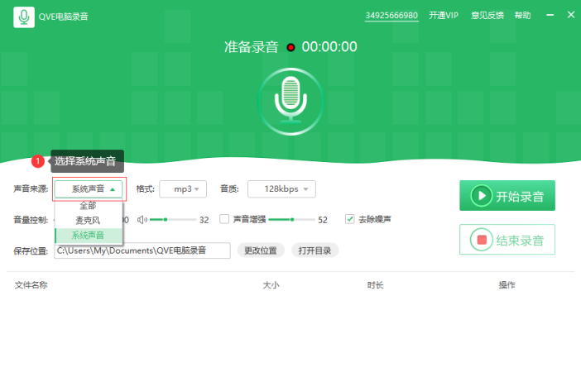Click the large center microphone icon

(x=290, y=102)
